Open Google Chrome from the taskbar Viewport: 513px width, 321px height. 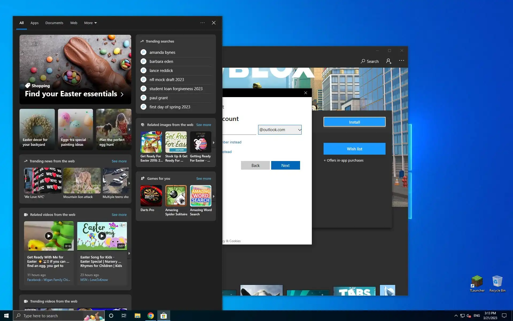(x=151, y=316)
